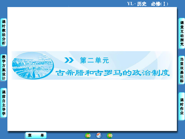Return to the home slide icon
This screenshot has height=139, width=185.
[99, 135]
